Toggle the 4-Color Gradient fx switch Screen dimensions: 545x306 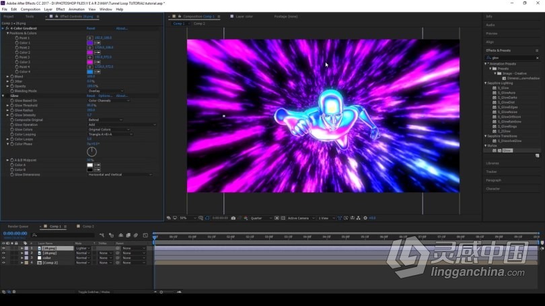click(7, 28)
